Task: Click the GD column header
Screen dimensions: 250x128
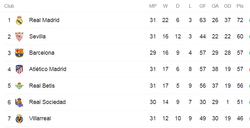Action: (x=228, y=6)
